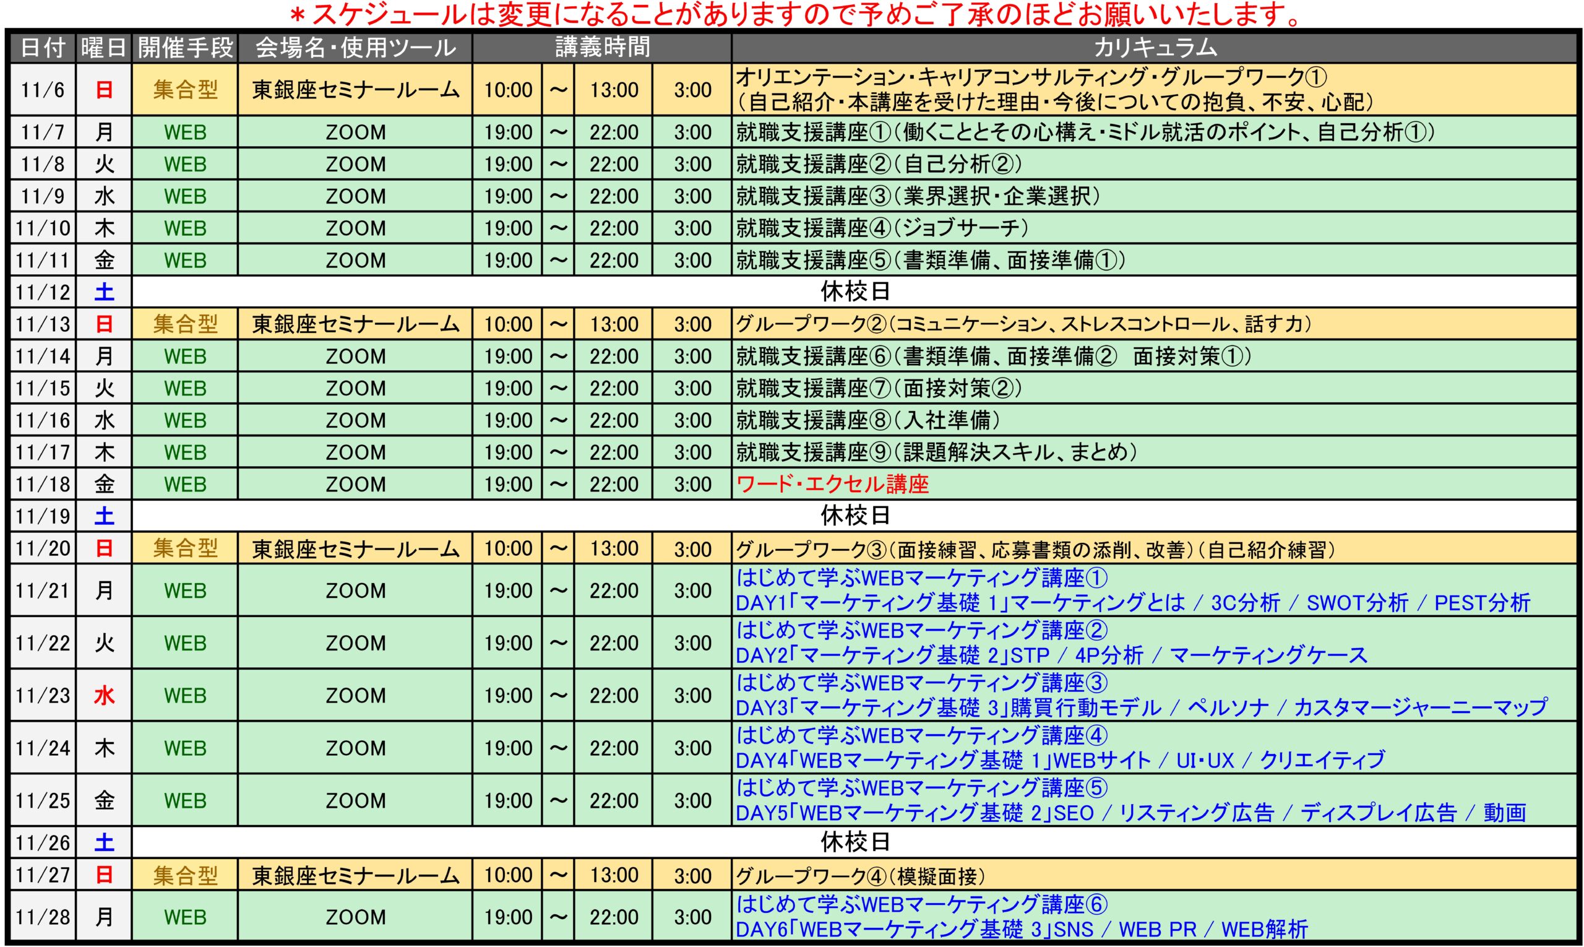The image size is (1584, 947).
Task: Click the 10:00 start time for 11/13
Action: pos(508,324)
